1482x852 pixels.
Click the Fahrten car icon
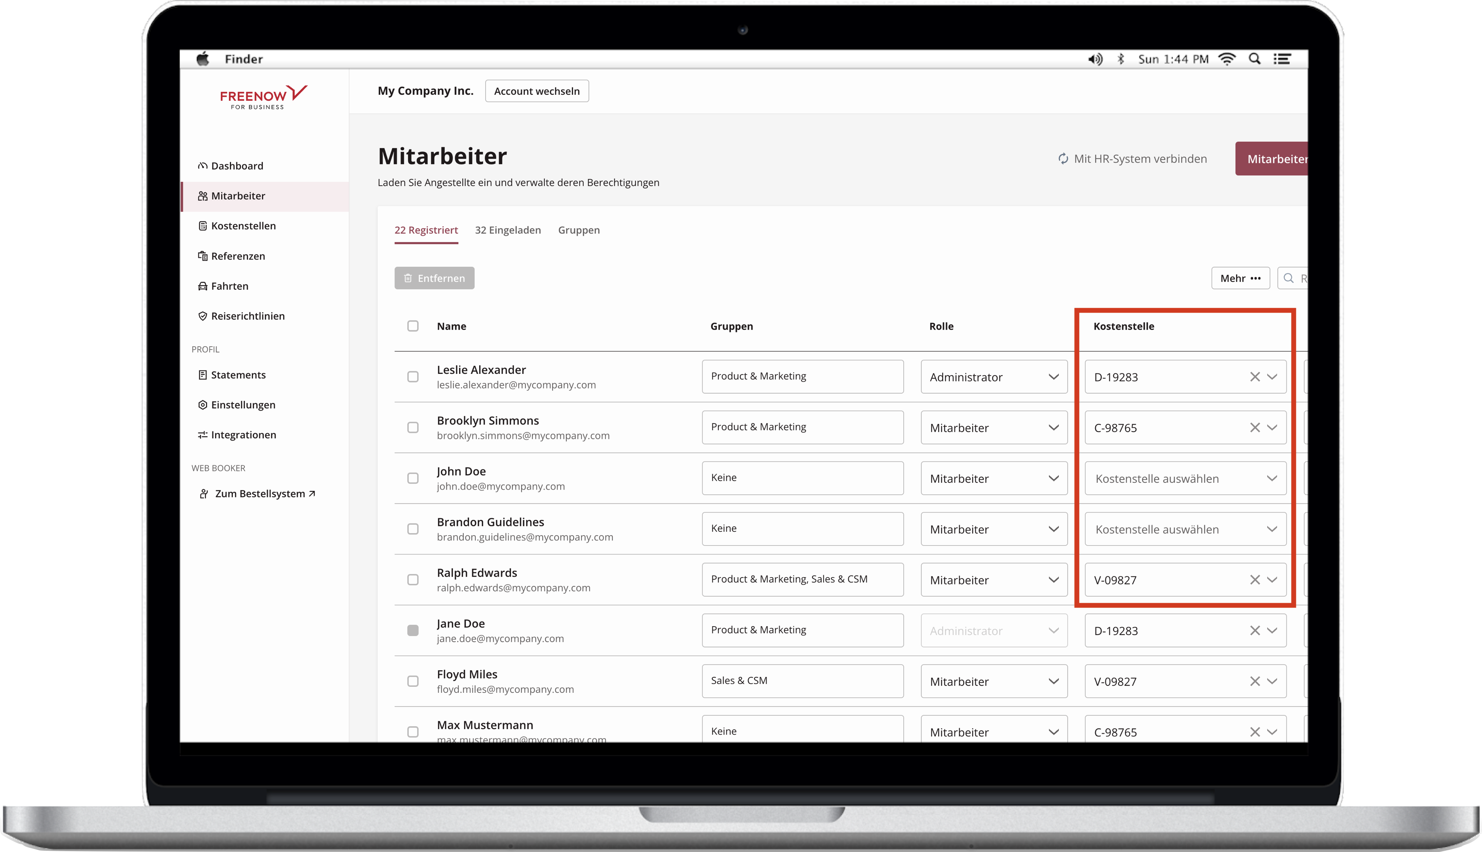coord(202,286)
